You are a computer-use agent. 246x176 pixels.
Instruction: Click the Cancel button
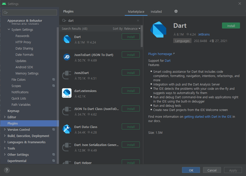(212, 170)
